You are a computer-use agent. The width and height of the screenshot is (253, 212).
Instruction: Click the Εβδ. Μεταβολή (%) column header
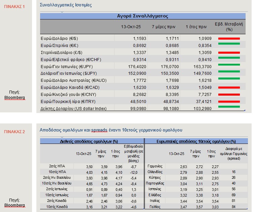point(229,27)
